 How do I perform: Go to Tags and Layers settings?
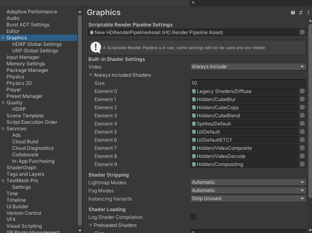tap(25, 174)
